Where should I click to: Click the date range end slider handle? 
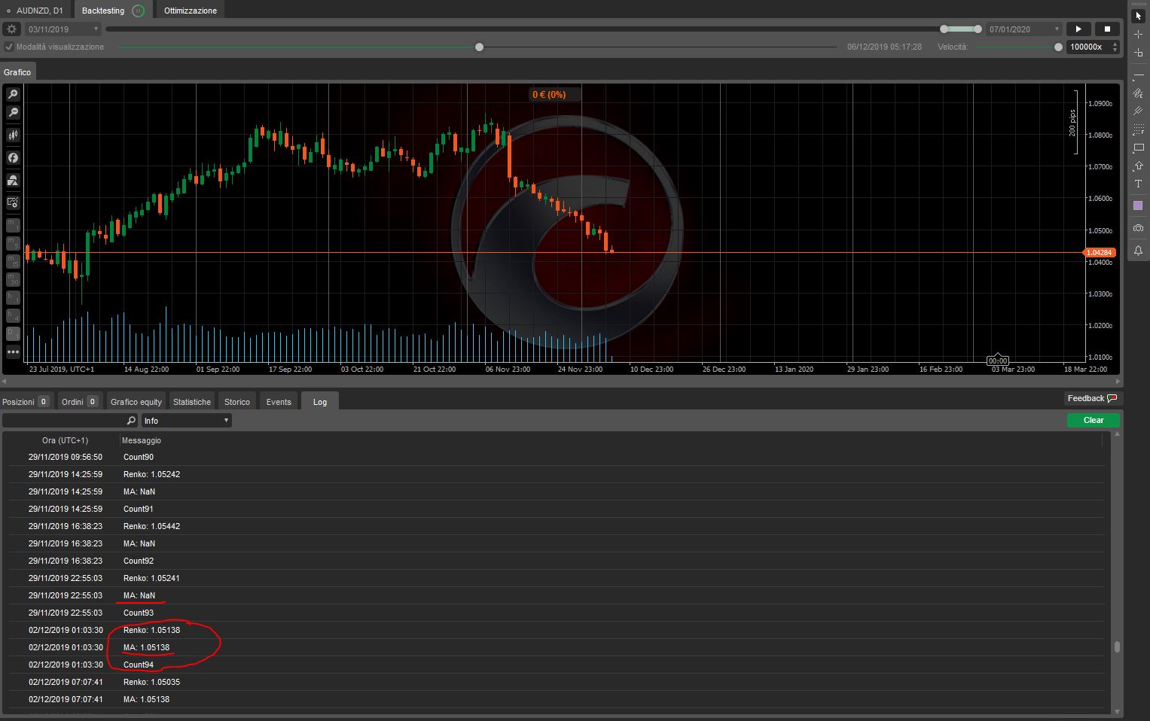point(978,29)
